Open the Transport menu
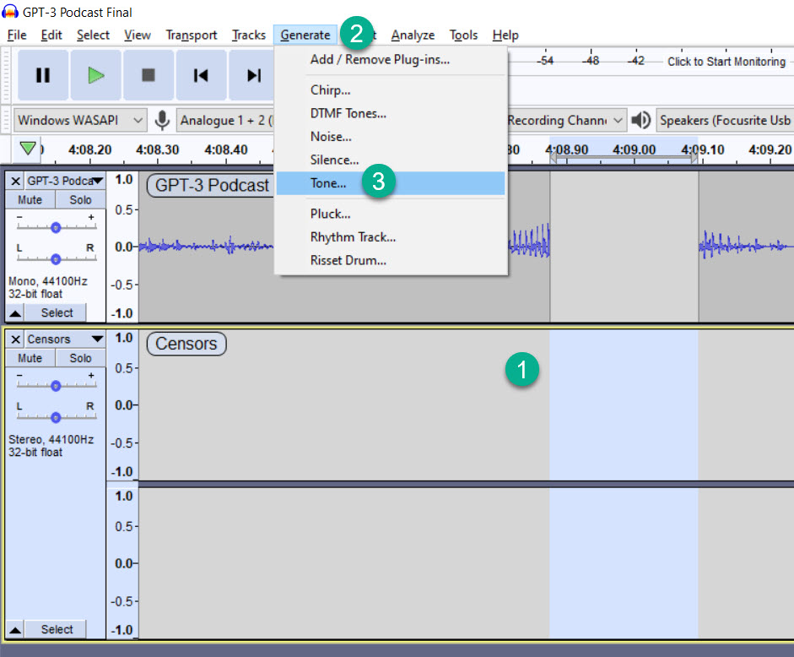 [x=192, y=35]
